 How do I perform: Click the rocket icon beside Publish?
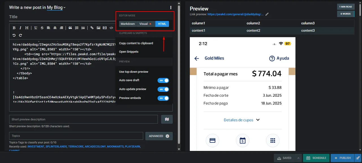[358, 158]
